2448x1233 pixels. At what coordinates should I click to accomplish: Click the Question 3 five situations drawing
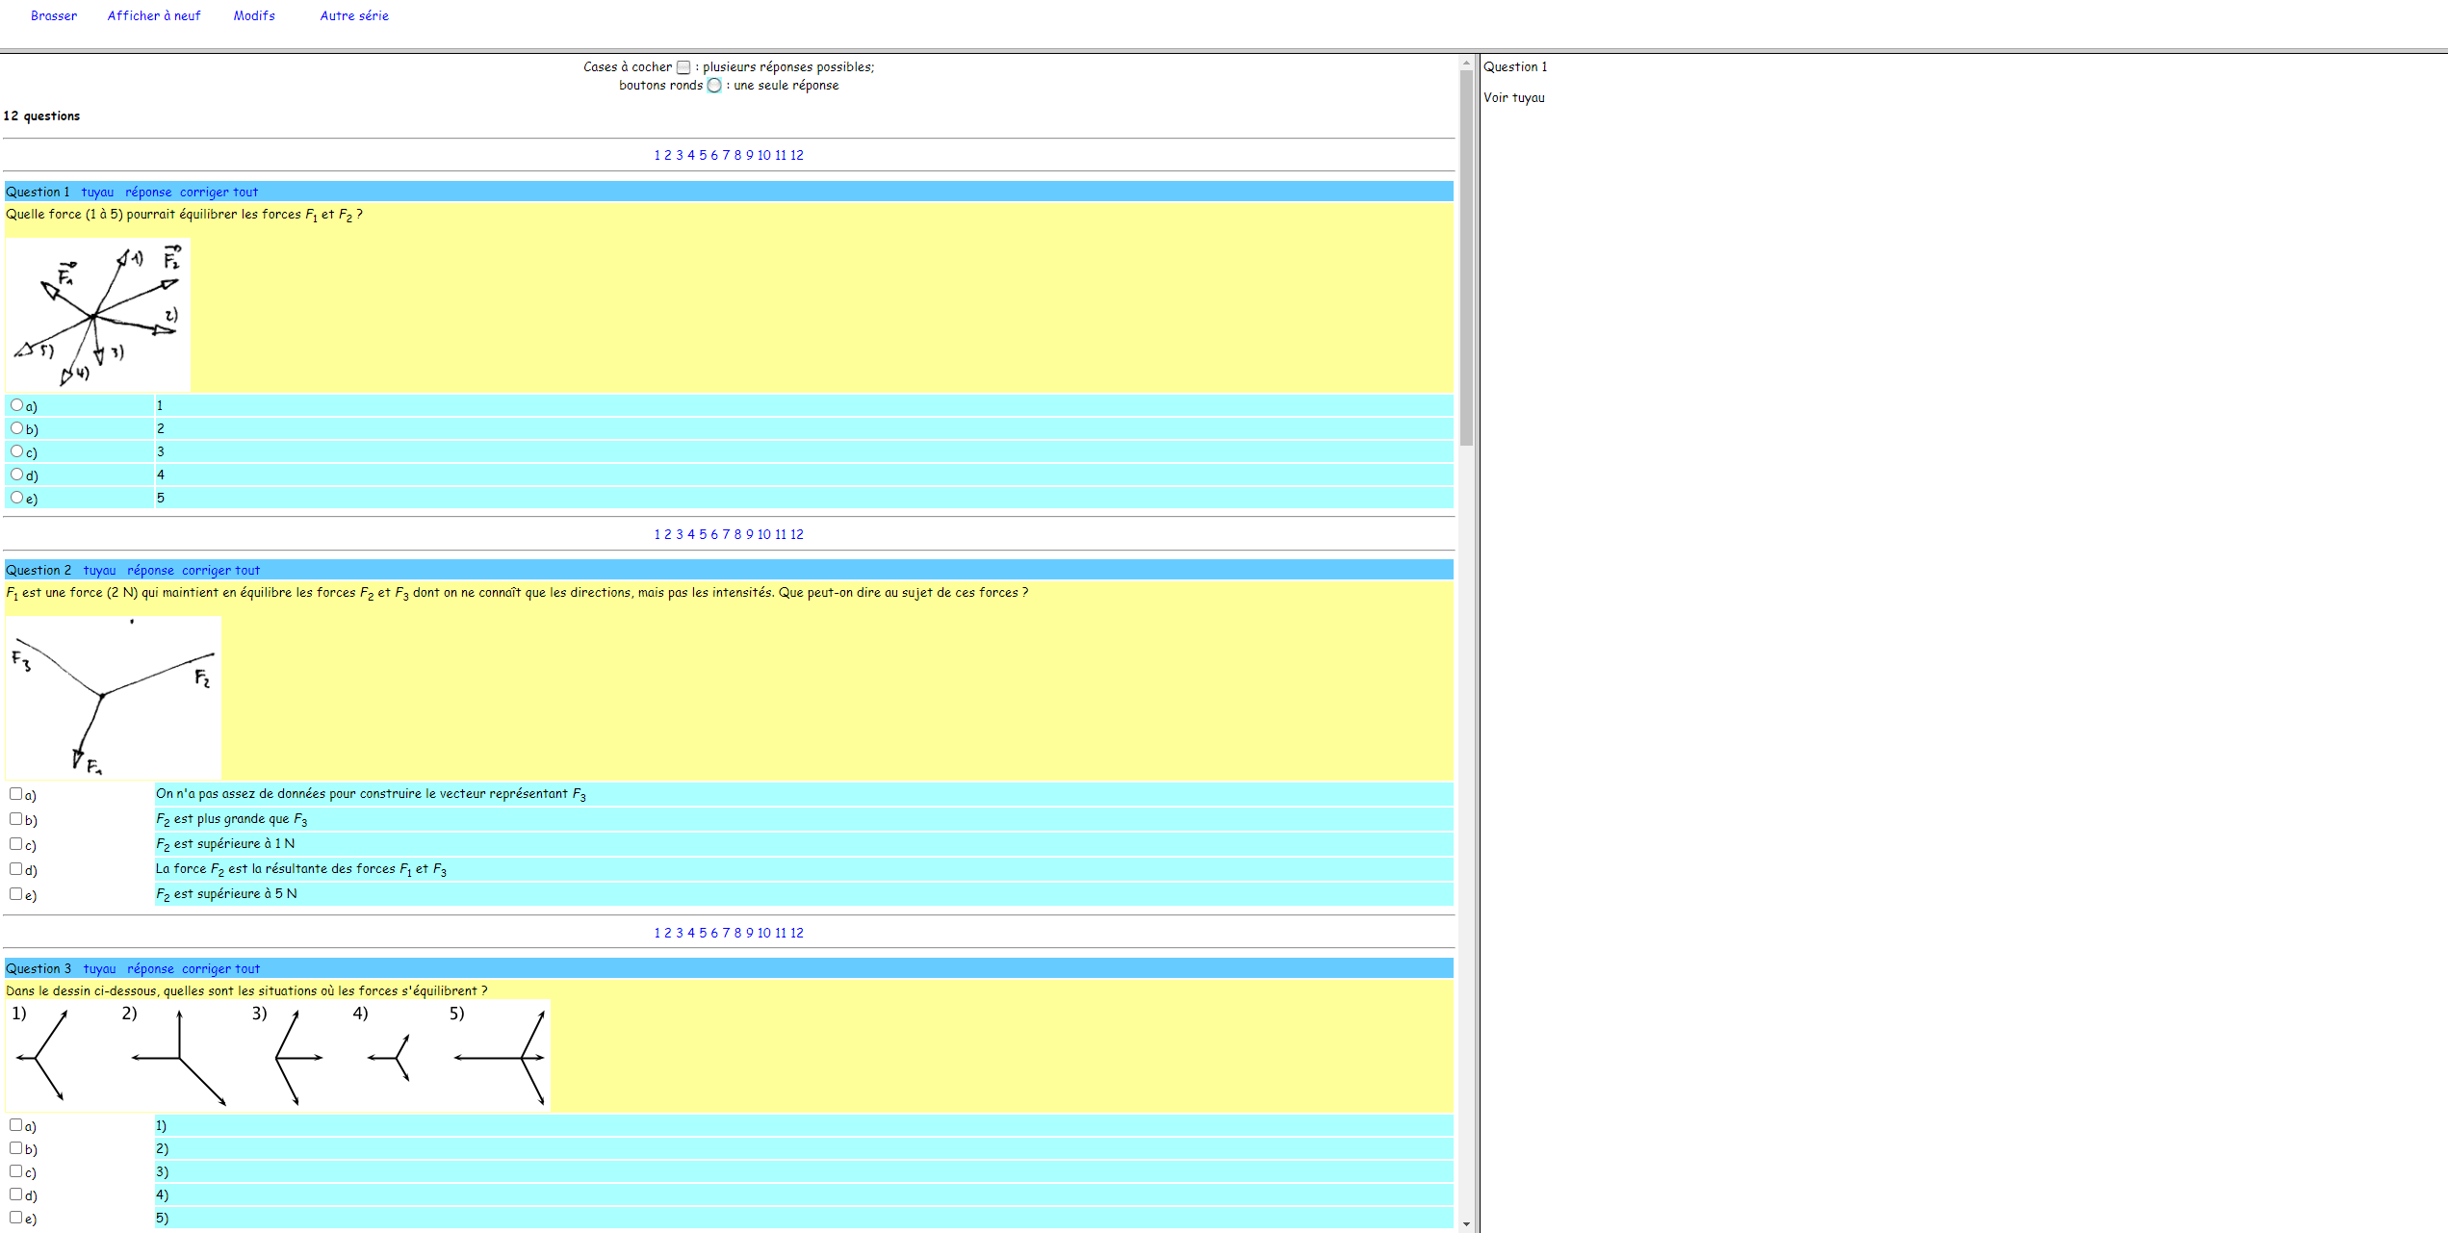click(277, 1056)
